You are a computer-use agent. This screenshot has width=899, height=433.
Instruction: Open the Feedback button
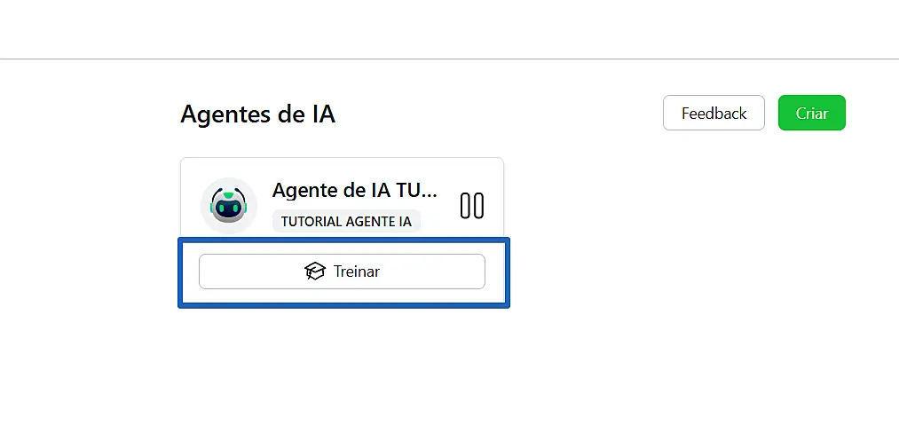[714, 113]
